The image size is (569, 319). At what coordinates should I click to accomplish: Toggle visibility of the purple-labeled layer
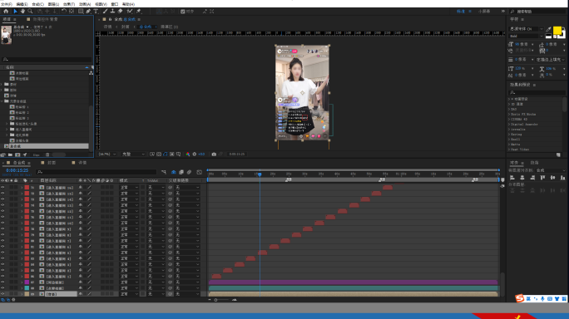(x=2, y=282)
